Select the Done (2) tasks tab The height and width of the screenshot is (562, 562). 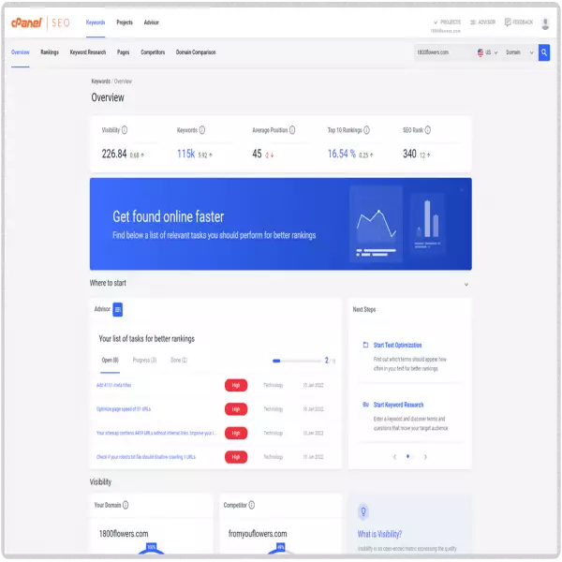click(x=178, y=360)
